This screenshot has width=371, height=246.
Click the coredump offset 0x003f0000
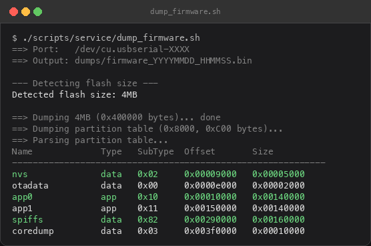[210, 231]
